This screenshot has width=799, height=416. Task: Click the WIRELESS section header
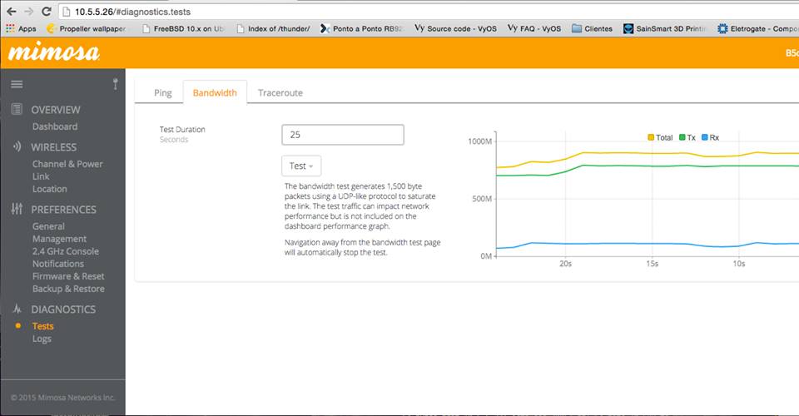pos(53,147)
